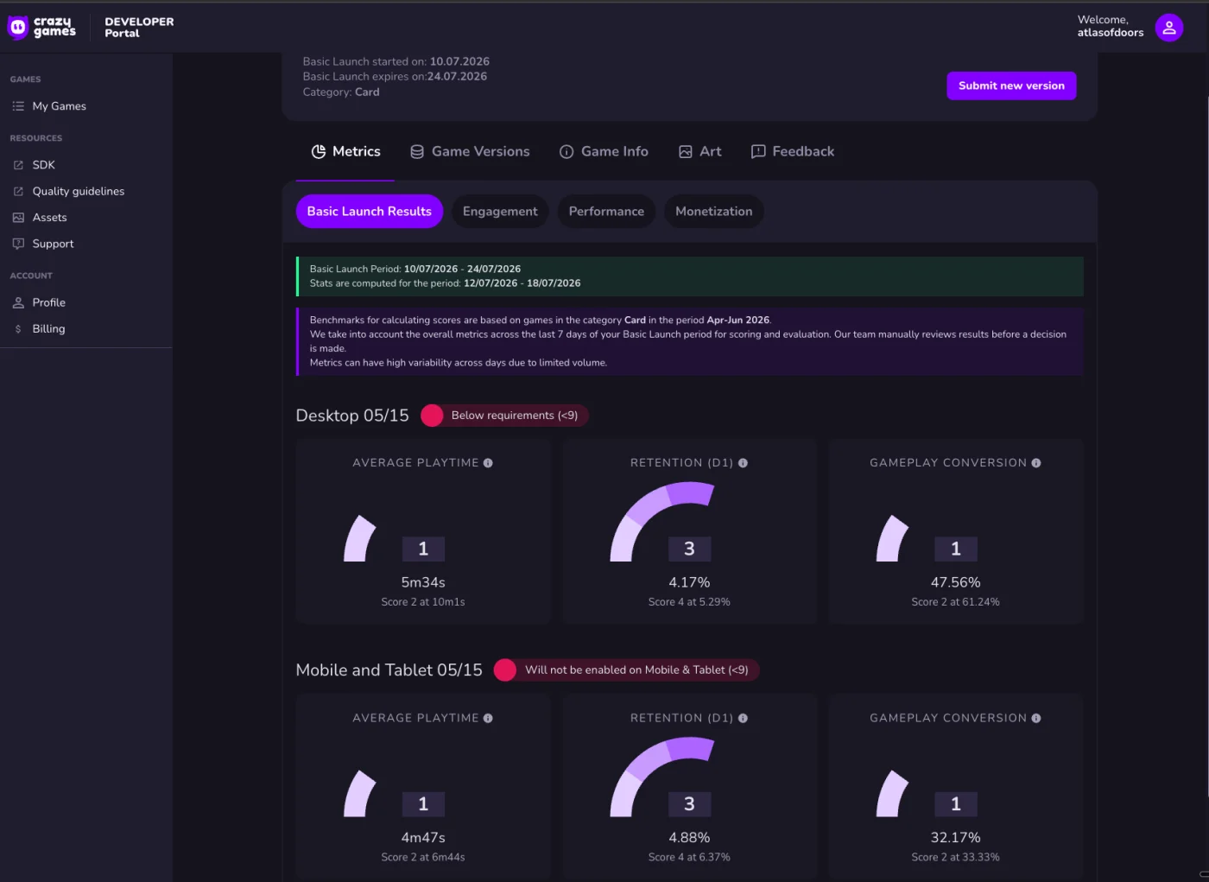
Task: Click Mobile Average Playtime info icon
Action: coord(488,719)
